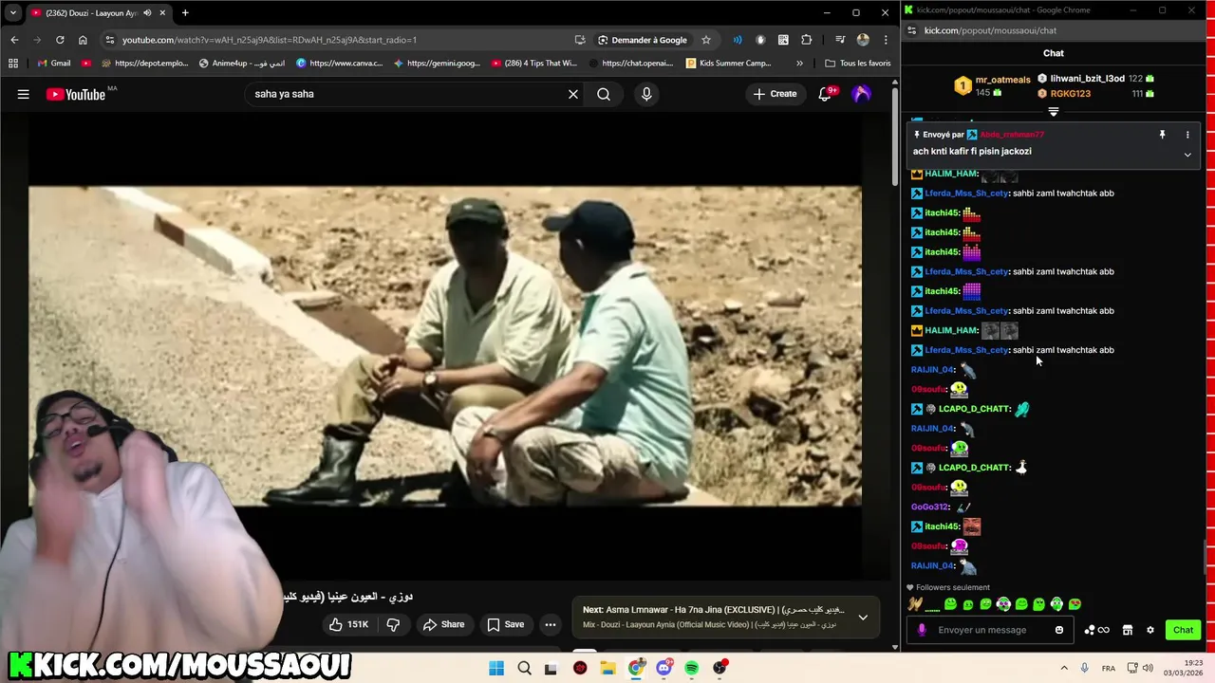Click the Chrome address bar URL
Screen dimensions: 1215x683
coord(270,40)
